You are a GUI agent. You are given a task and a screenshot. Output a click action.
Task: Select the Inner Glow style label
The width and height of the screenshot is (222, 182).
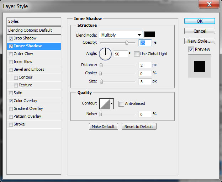pos(23,61)
